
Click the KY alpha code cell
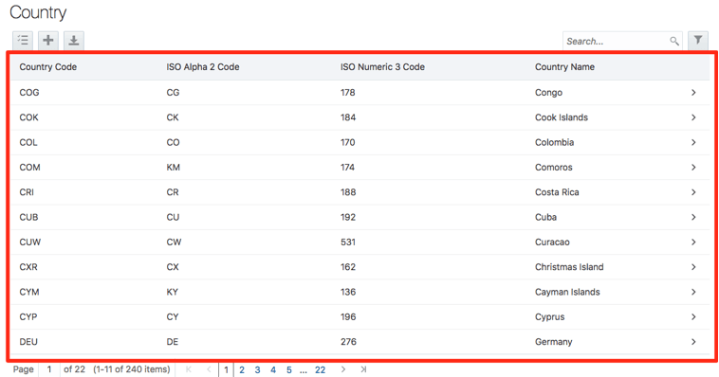(x=172, y=292)
